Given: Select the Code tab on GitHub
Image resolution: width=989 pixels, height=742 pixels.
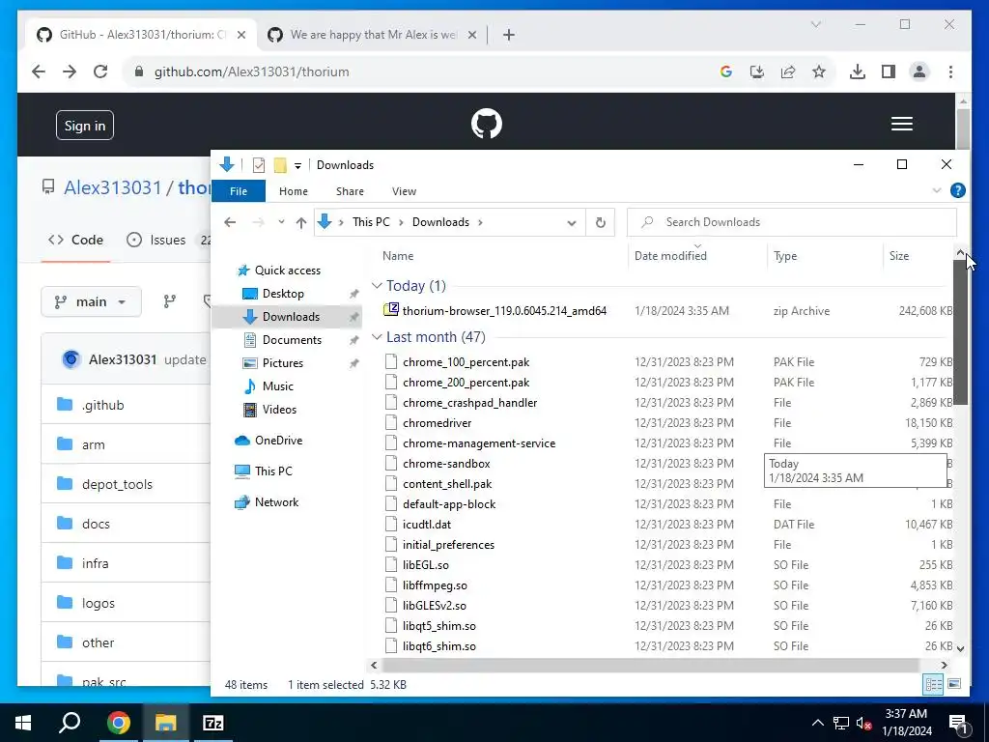Looking at the screenshot, I should click(75, 240).
